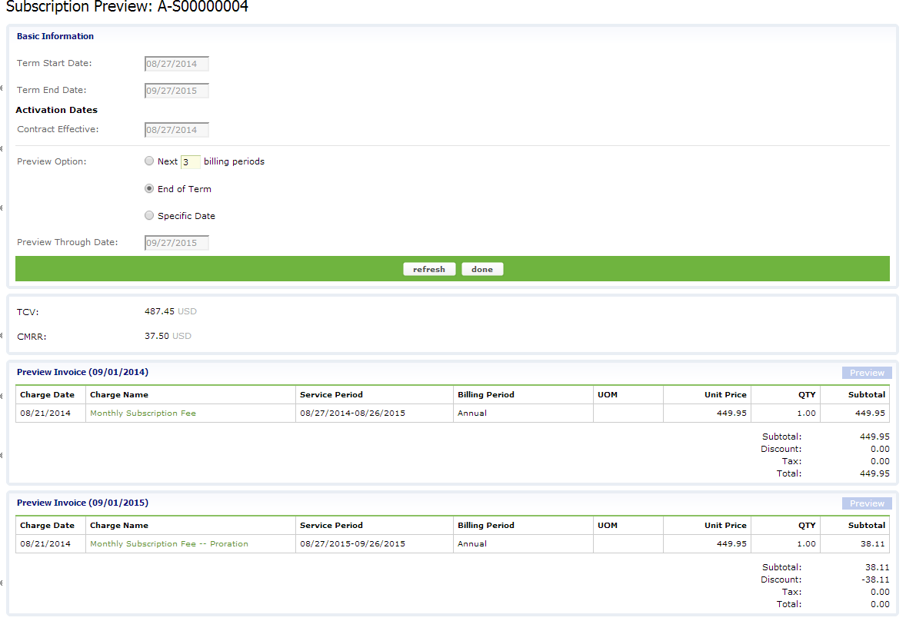Click the Term End Date field
Image resolution: width=906 pixels, height=621 pixels.
pos(176,91)
